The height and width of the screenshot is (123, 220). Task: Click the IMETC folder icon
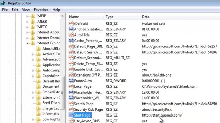click(x=33, y=27)
